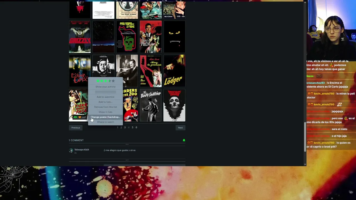Open the three-dot handle above the Televape KidA comment
The height and width of the screenshot is (200, 356).
coord(127,144)
